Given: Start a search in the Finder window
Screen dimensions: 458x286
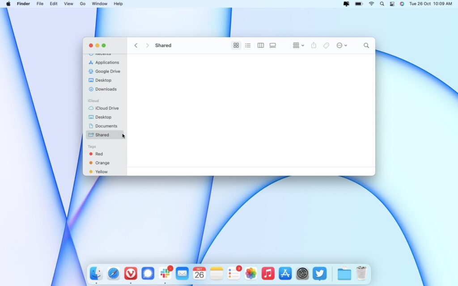Looking at the screenshot, I should coord(366,45).
